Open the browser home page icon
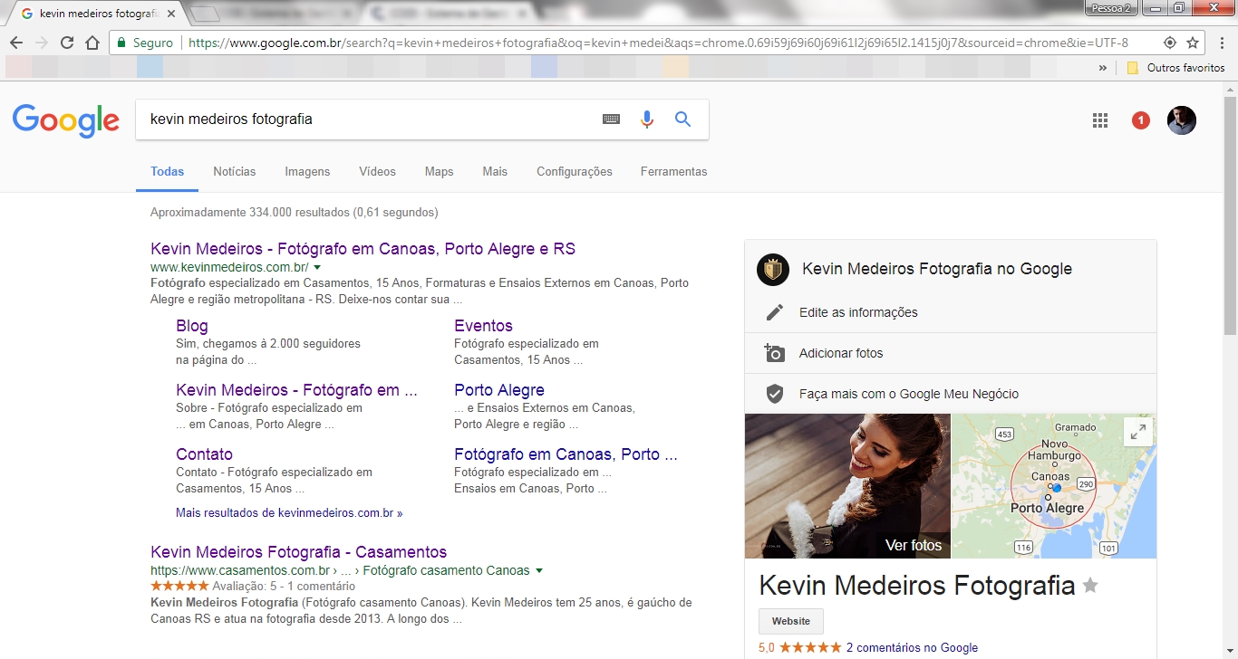This screenshot has width=1238, height=659. (92, 43)
